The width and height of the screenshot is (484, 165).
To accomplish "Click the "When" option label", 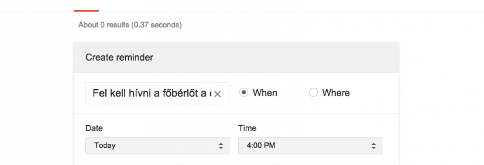I will tap(265, 93).
